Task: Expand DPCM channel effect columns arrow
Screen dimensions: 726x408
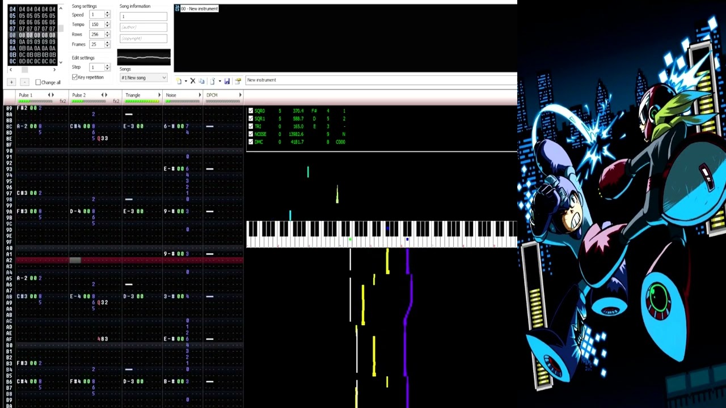Action: point(240,95)
